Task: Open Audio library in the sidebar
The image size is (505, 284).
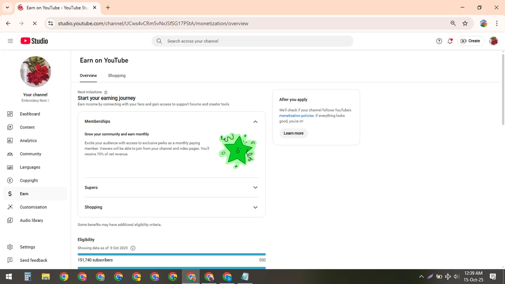Action: pyautogui.click(x=35, y=220)
